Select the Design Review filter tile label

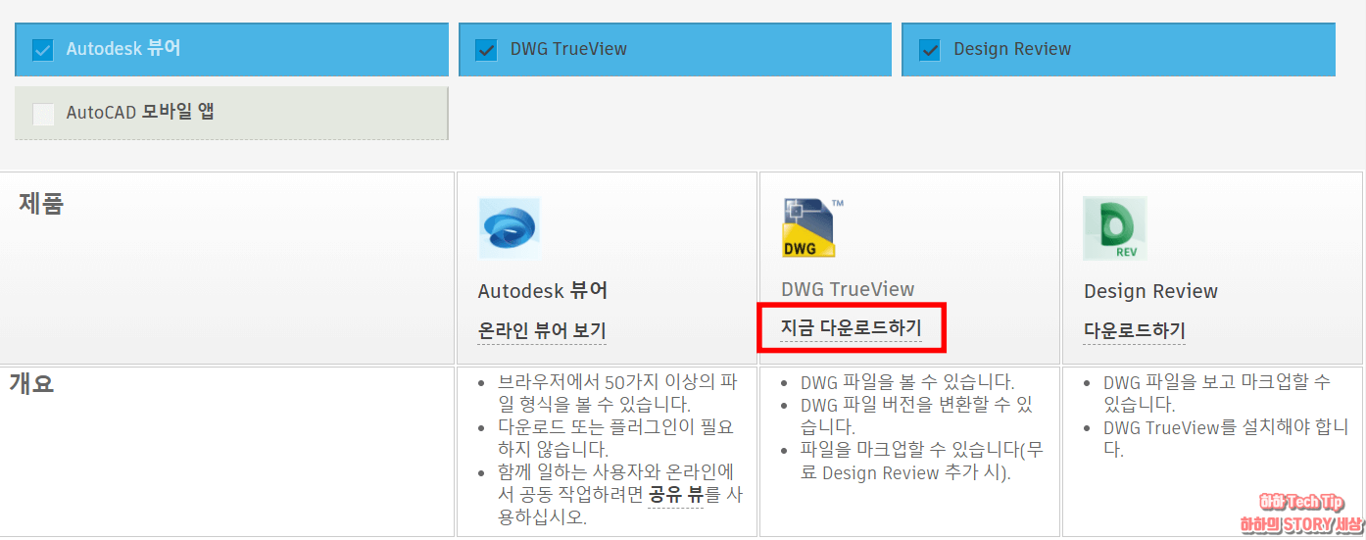(1012, 49)
